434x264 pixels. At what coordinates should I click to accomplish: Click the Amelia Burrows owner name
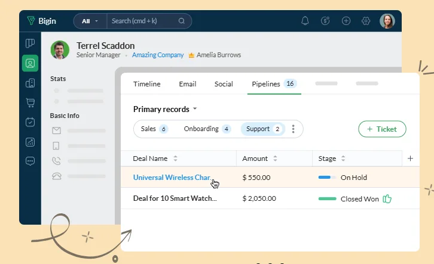[219, 55]
